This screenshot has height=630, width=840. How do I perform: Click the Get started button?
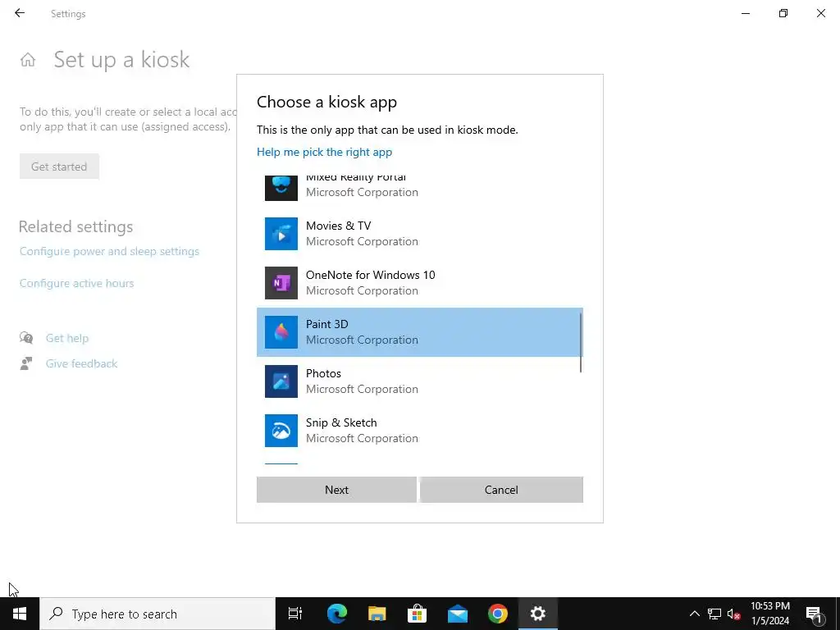59,167
